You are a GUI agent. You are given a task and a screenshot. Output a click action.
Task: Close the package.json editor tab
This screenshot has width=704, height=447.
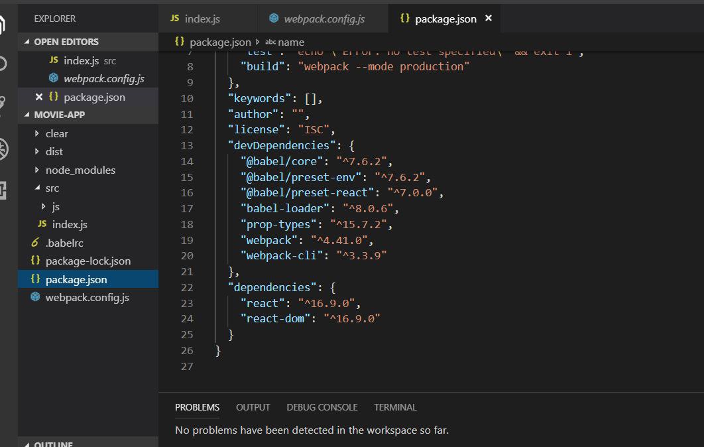489,19
